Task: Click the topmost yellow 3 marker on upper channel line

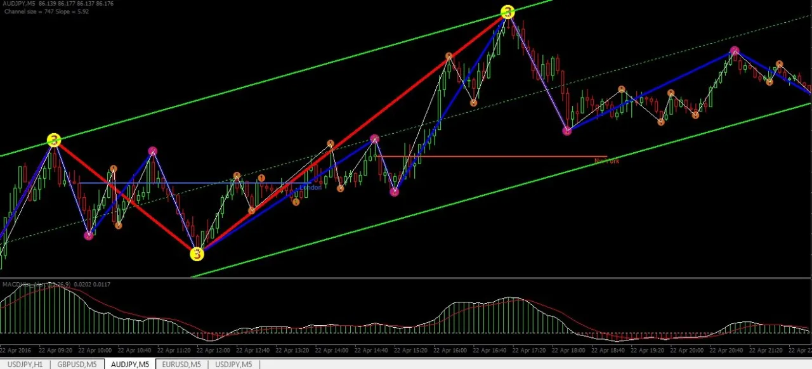Action: click(507, 12)
